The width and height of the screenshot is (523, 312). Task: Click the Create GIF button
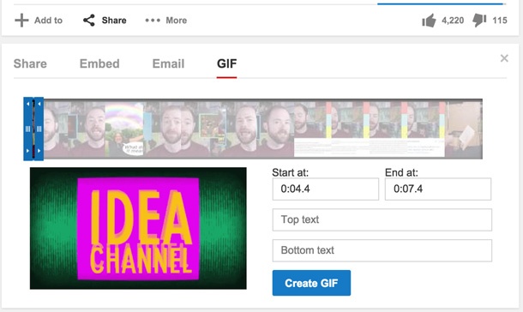(x=311, y=283)
